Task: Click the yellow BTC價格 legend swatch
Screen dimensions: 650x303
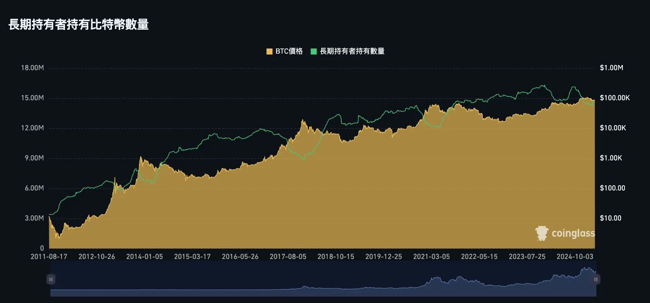Action: [269, 52]
